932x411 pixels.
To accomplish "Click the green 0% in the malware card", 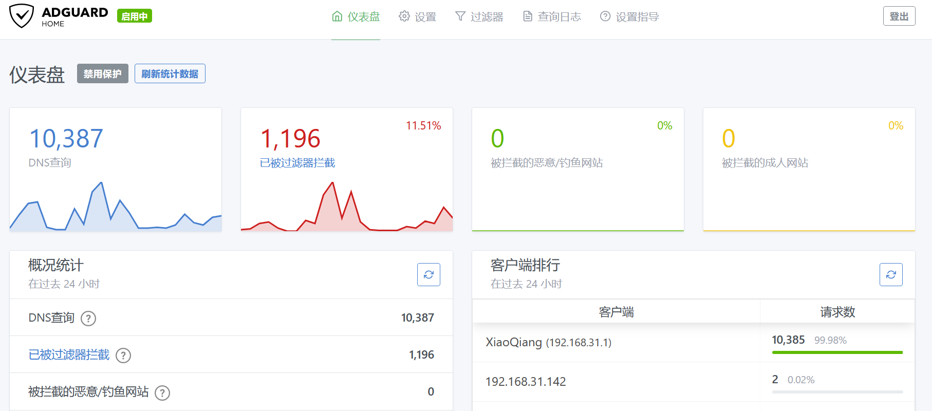I will coord(665,126).
